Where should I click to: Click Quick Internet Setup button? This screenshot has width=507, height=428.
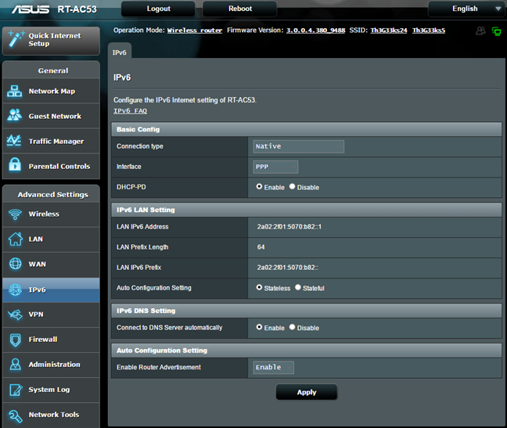pos(51,41)
